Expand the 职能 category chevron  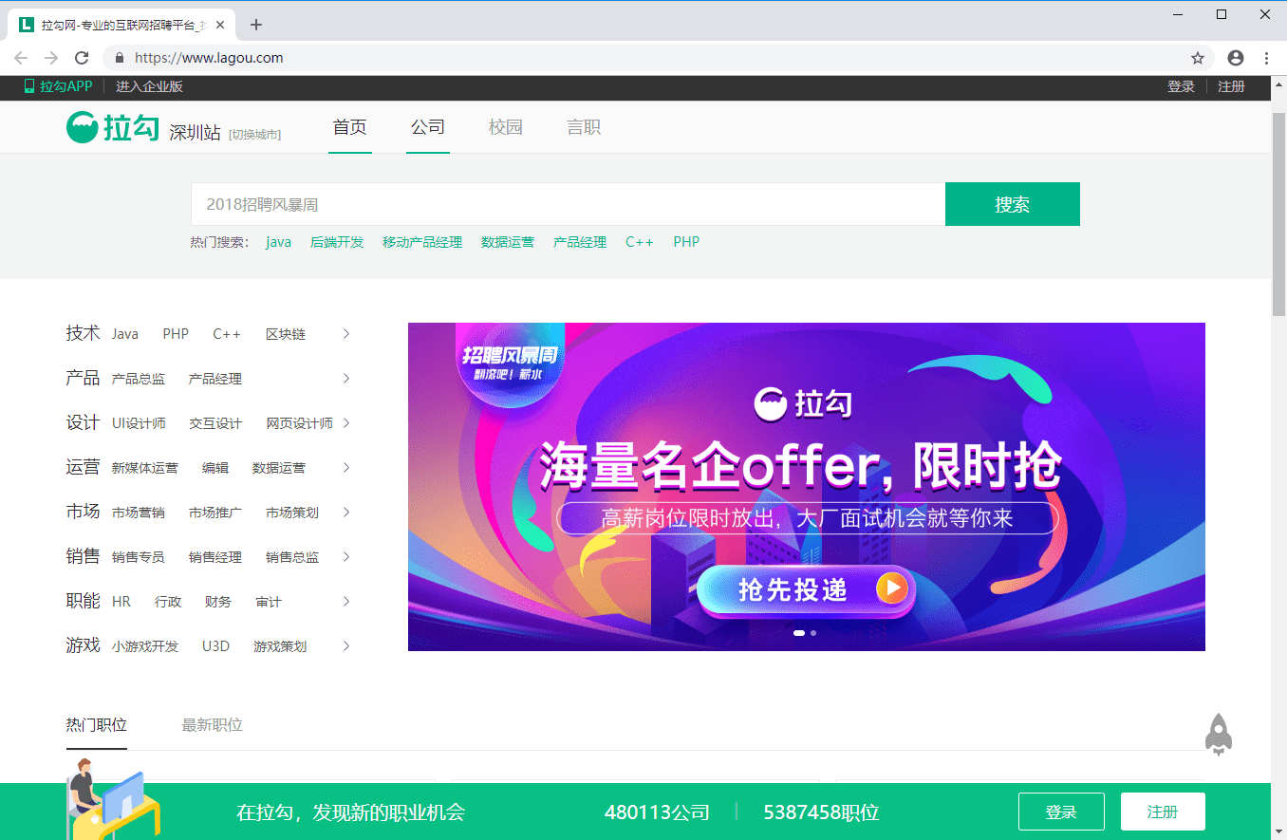click(x=346, y=602)
